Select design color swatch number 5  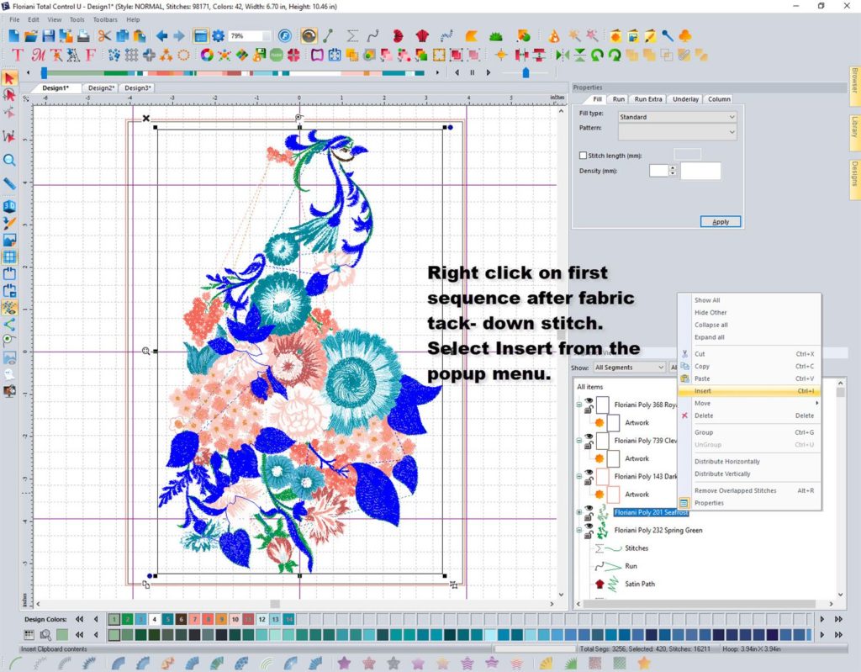[x=167, y=619]
